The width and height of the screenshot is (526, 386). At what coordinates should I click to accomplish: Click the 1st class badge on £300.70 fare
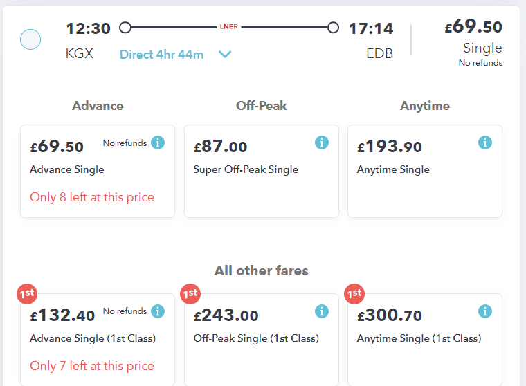point(354,294)
